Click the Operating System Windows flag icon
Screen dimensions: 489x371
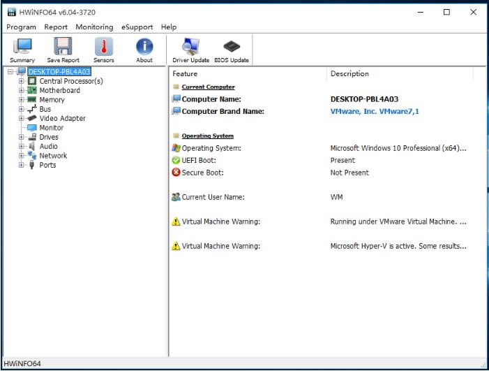tap(176, 148)
